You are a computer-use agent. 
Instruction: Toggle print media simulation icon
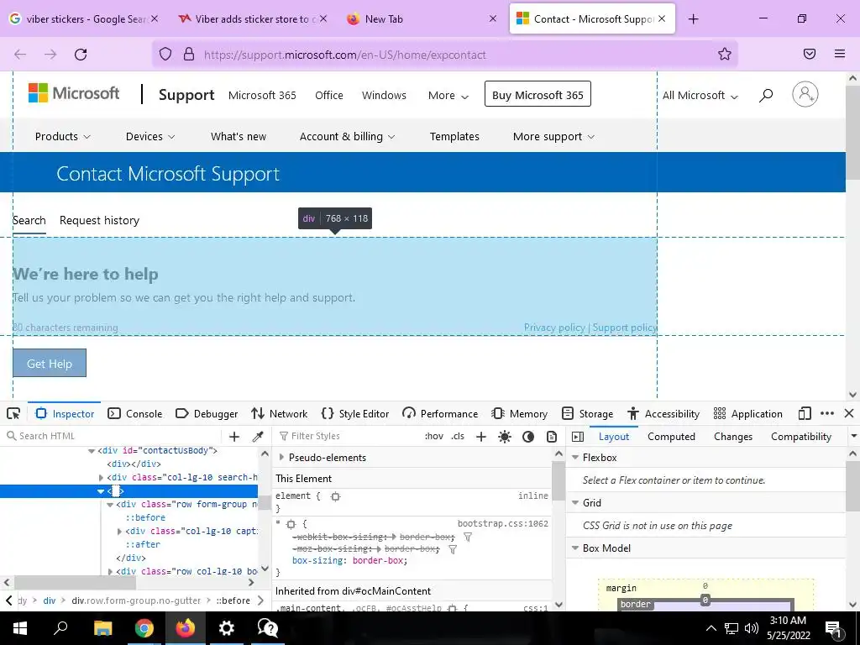[552, 437]
